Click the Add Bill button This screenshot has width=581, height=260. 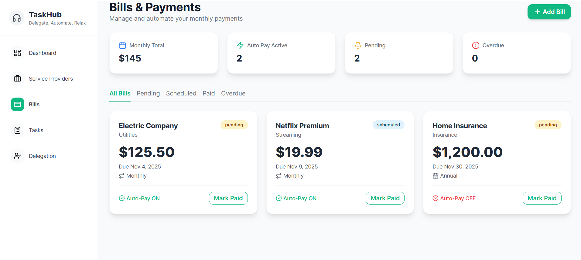tap(549, 12)
